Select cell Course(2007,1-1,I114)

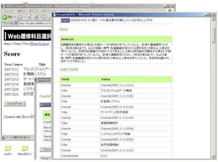pos(136,118)
